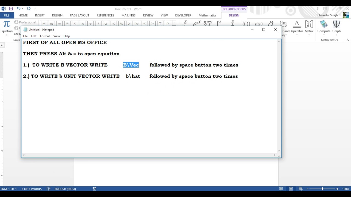Click the infinity symbol in the symbols gallery

[52, 24]
